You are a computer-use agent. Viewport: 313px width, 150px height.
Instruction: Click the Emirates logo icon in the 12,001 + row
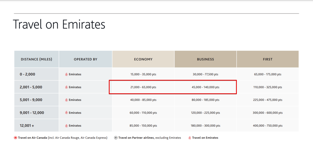(x=67, y=126)
